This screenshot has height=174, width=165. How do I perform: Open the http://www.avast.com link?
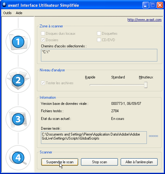[144, 20]
